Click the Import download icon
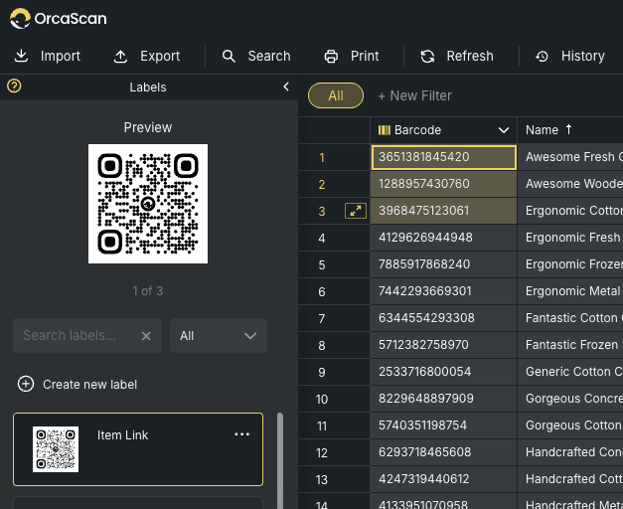 [21, 56]
